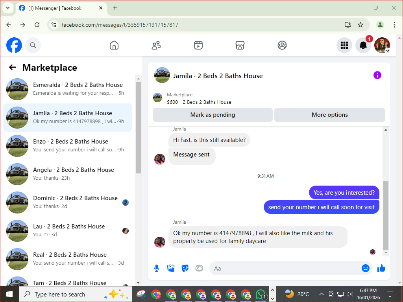Viewport: 403px width, 302px height.
Task: Open a new browser tab with plus
Action: coord(115,8)
